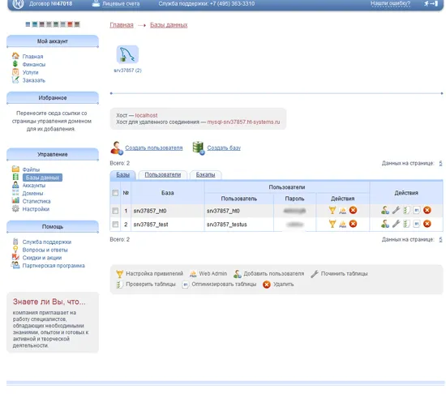
Task: Click the dollar icon beside Финансы
Action: [15, 64]
